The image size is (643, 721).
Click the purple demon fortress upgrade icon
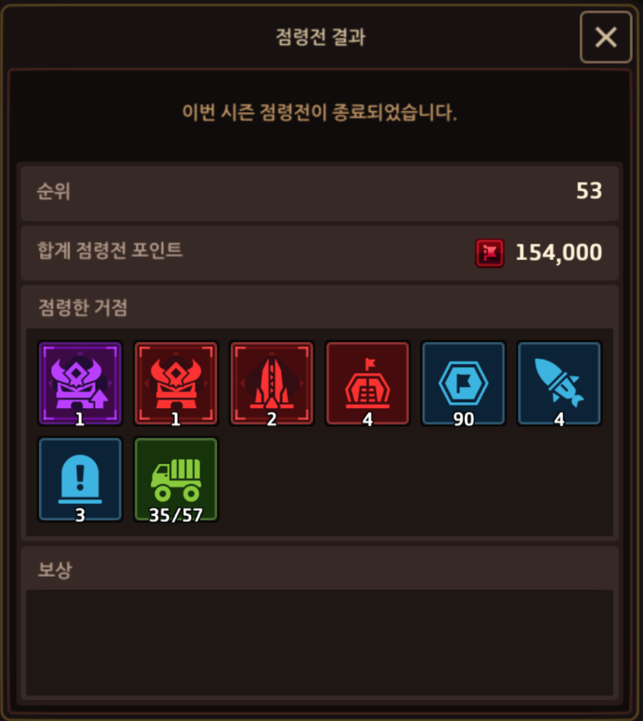80,383
